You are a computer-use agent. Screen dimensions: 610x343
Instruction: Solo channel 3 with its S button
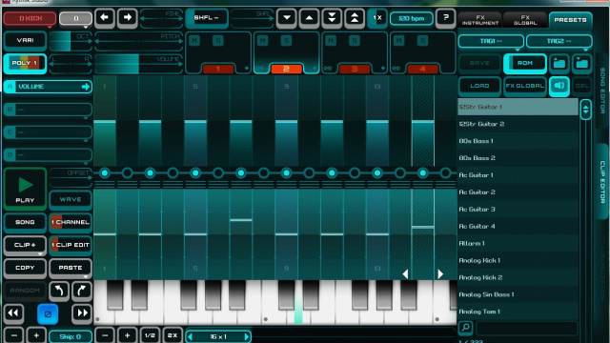click(x=354, y=40)
